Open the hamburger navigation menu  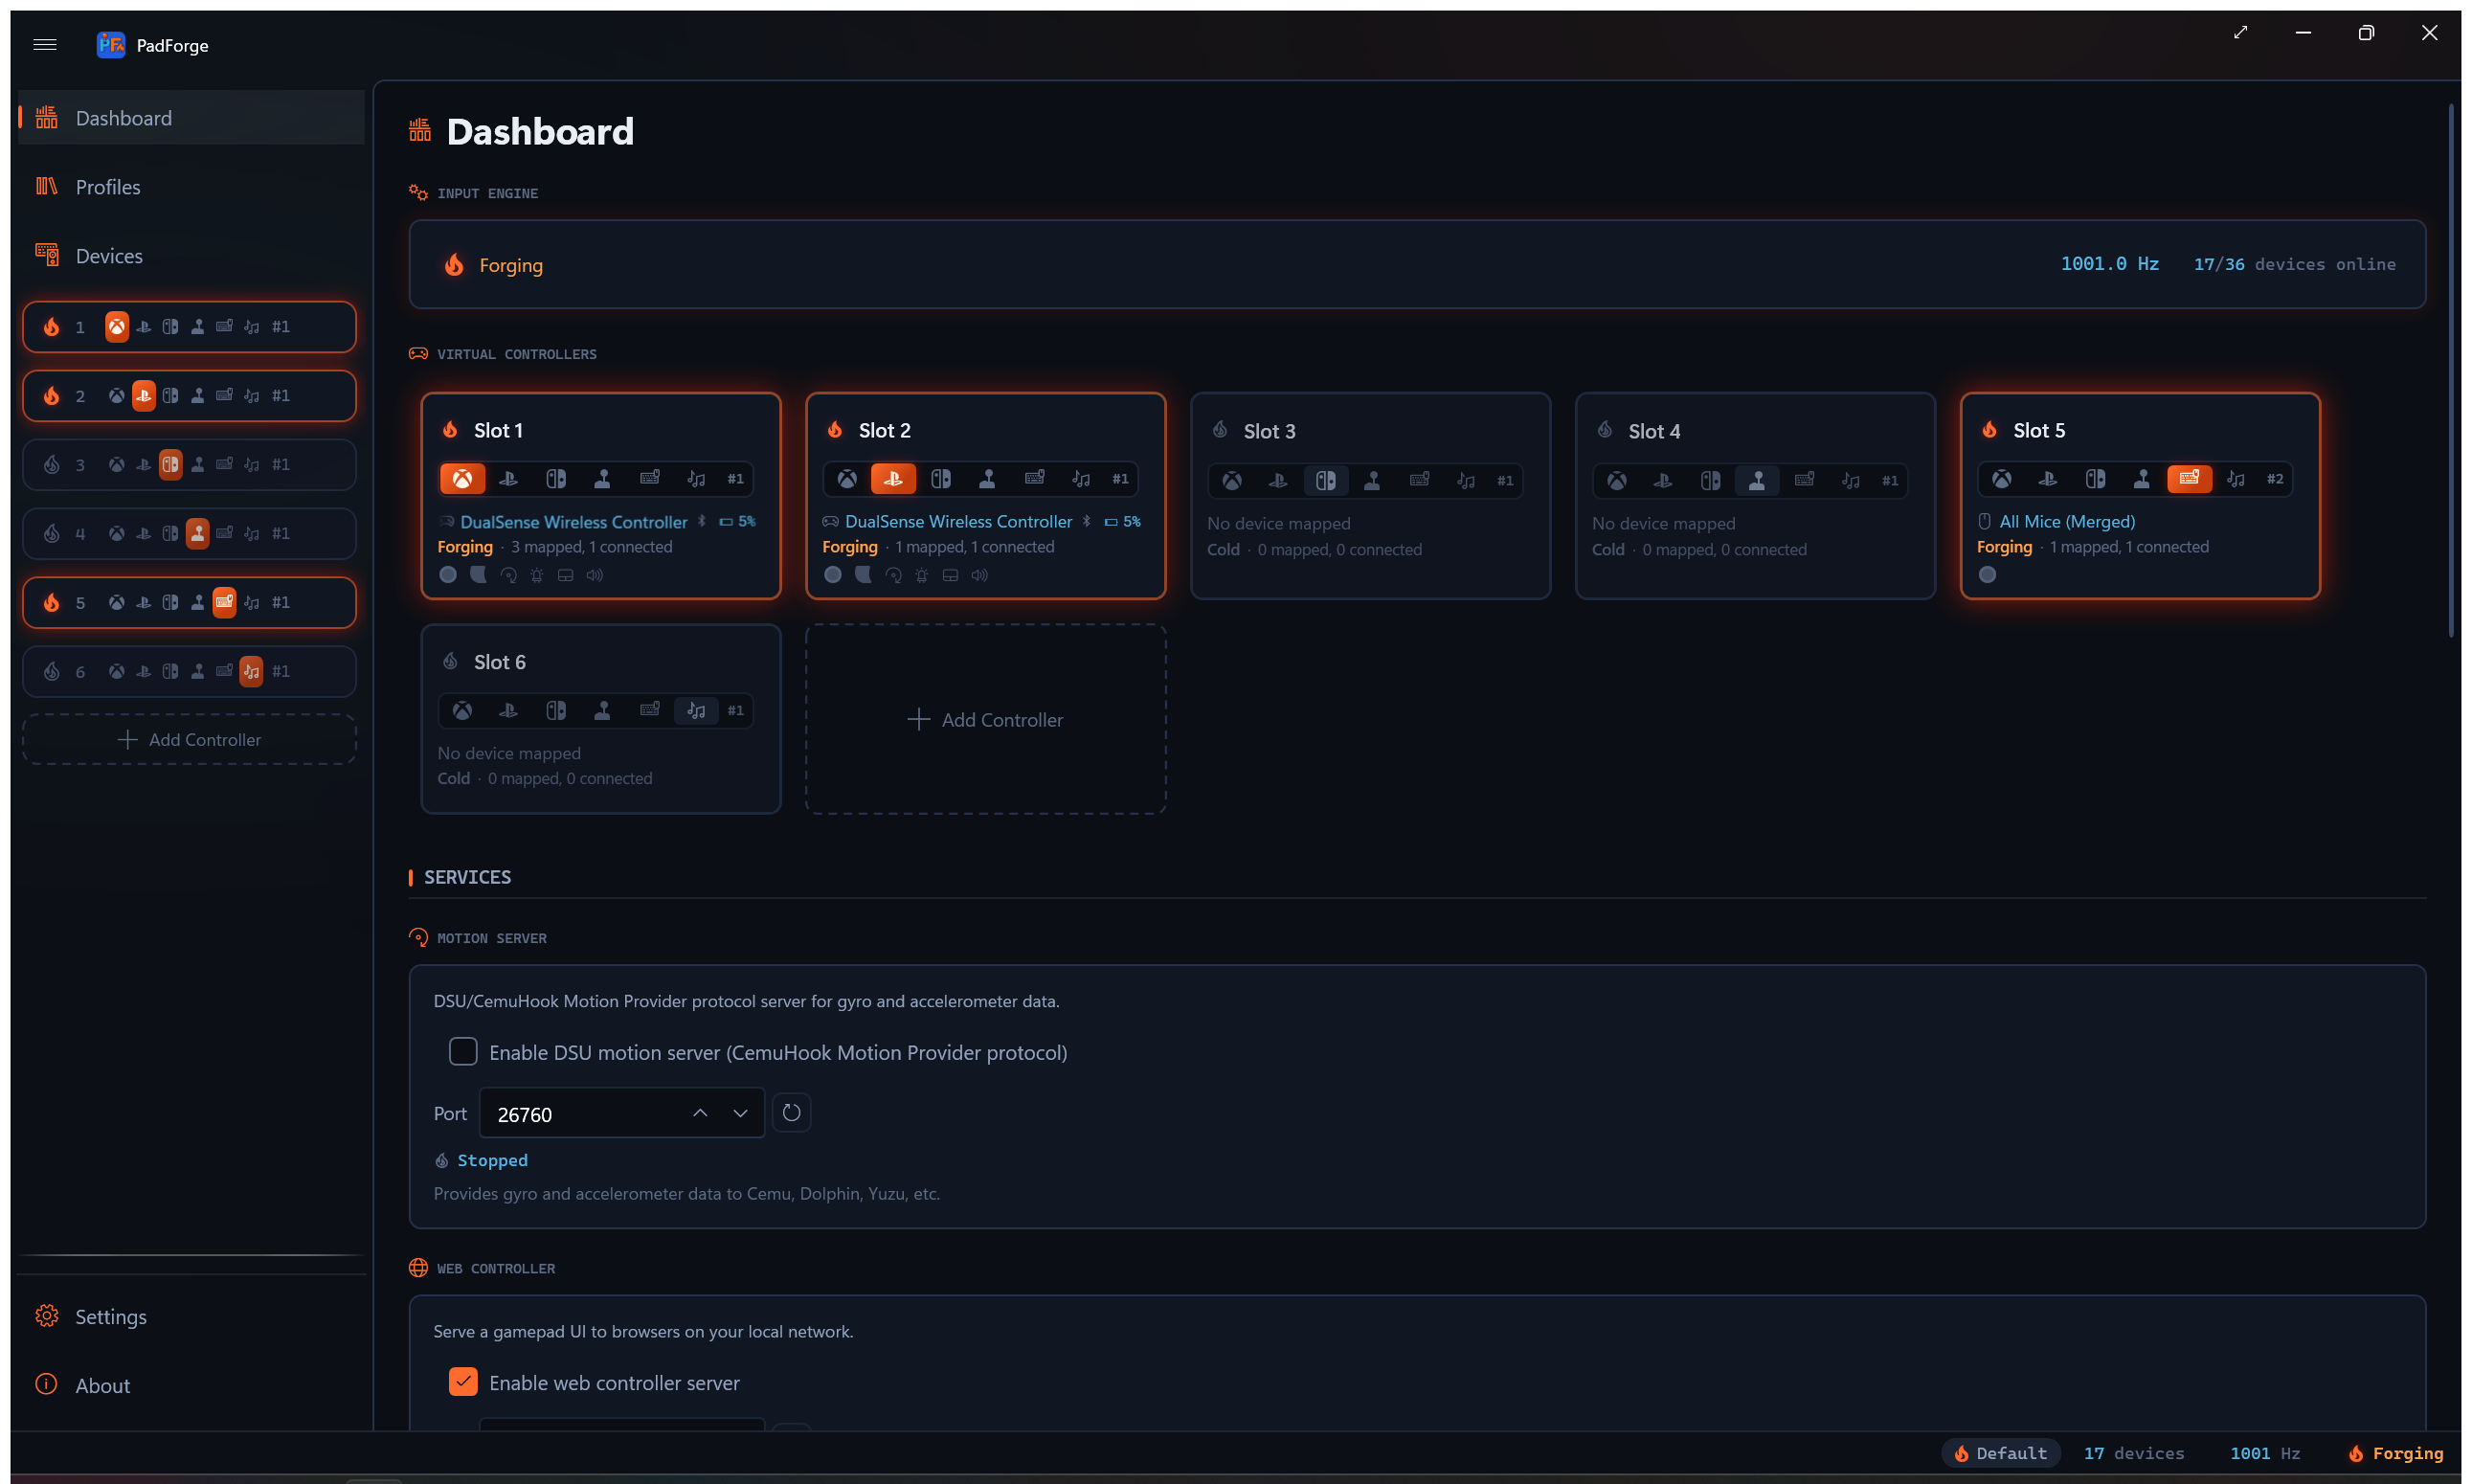[x=45, y=44]
